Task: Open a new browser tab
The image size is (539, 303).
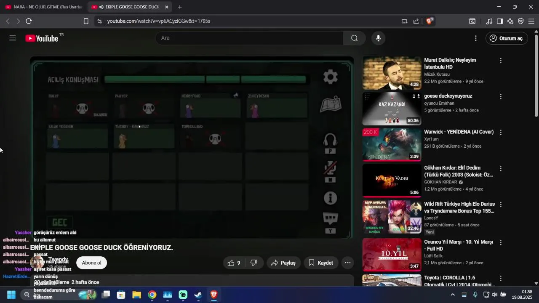Action: coord(180,7)
